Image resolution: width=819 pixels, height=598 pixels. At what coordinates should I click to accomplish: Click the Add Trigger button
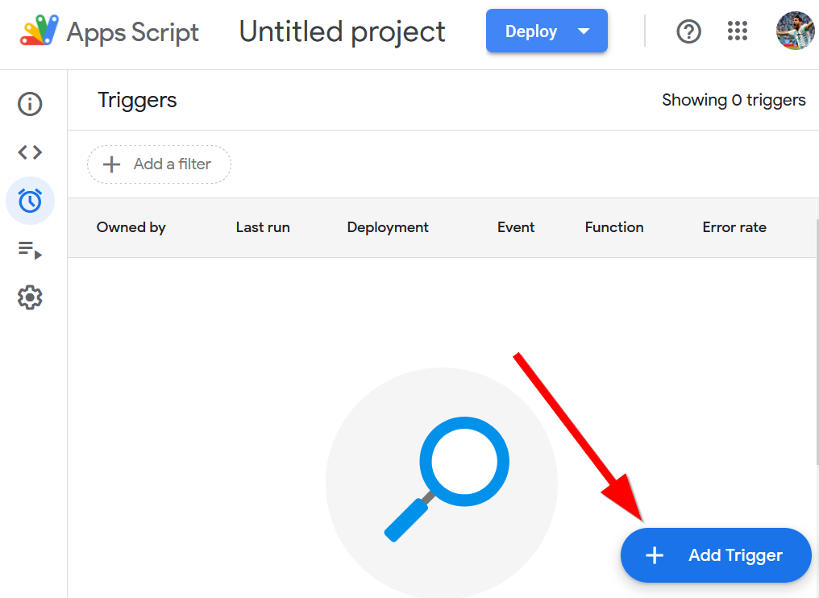pos(715,555)
